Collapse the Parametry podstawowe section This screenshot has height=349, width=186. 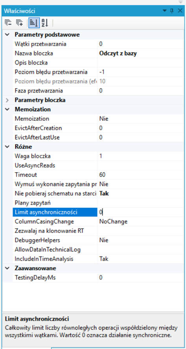click(x=7, y=35)
